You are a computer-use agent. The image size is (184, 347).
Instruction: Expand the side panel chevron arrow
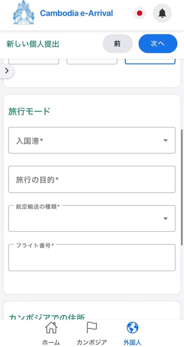tap(7, 71)
